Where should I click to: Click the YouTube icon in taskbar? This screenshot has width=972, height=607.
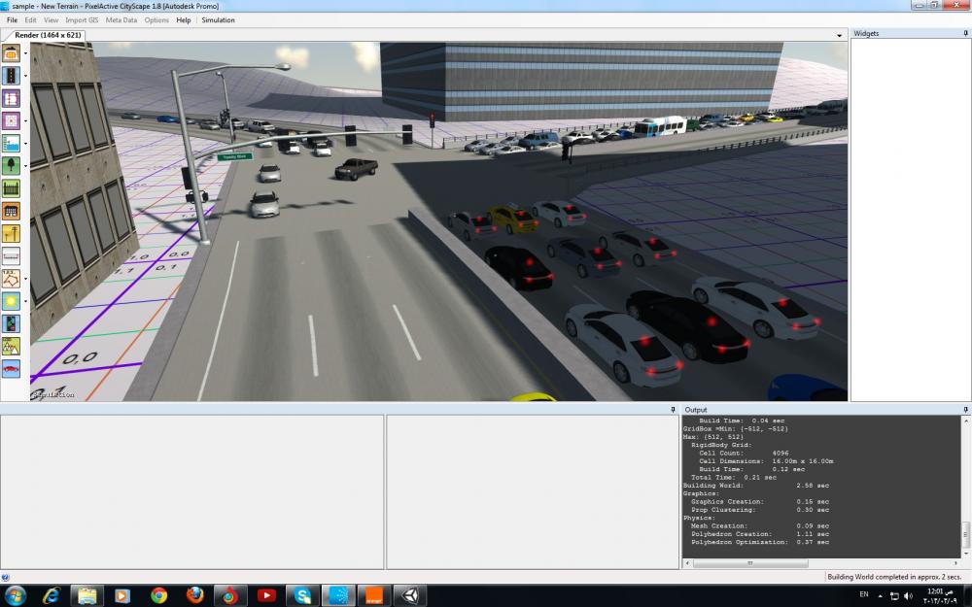click(266, 596)
